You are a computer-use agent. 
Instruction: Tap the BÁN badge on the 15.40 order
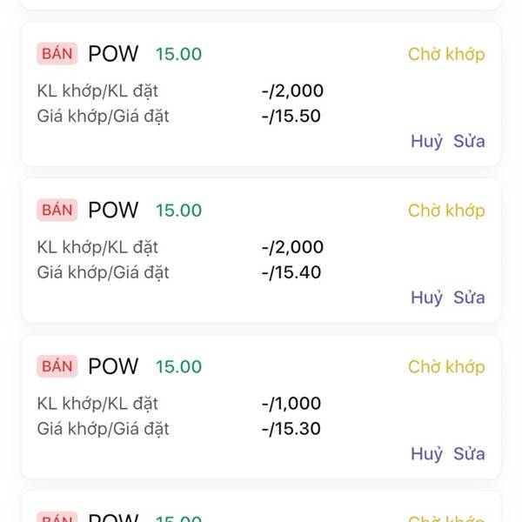pyautogui.click(x=57, y=210)
